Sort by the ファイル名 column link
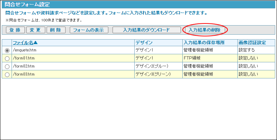 25,43
